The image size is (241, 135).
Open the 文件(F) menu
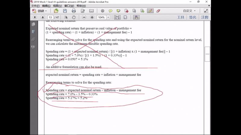point(36,6)
